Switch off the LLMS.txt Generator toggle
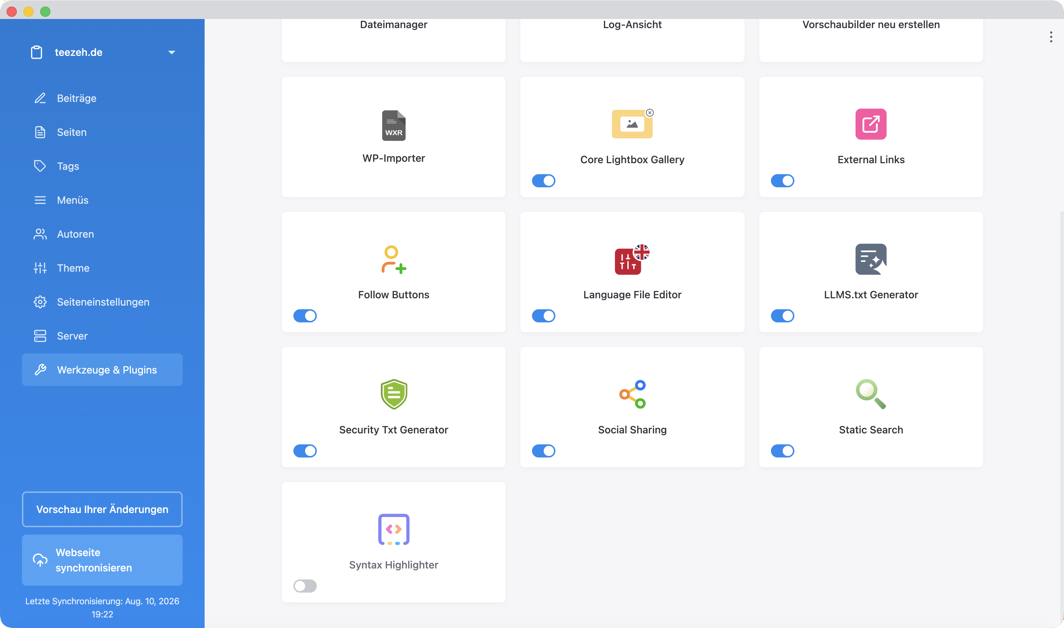The image size is (1064, 628). [x=782, y=316]
